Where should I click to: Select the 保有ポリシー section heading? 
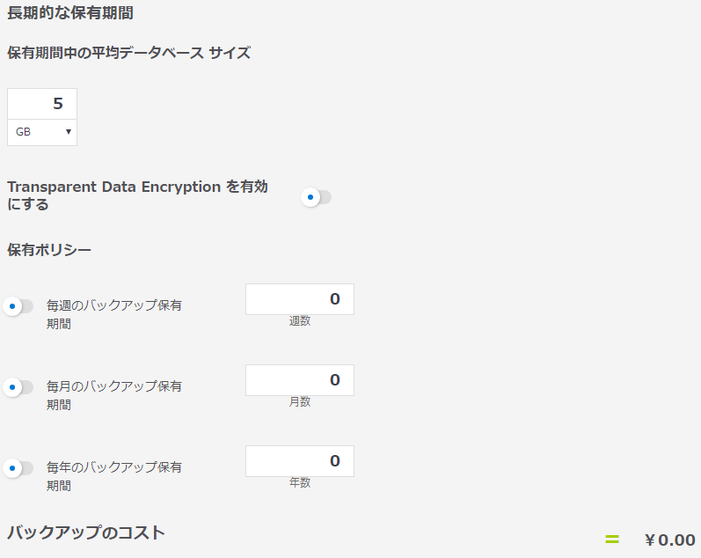click(49, 249)
